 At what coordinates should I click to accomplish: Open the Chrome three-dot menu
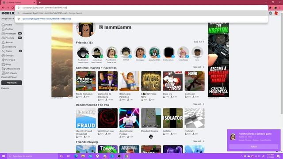(280, 8)
